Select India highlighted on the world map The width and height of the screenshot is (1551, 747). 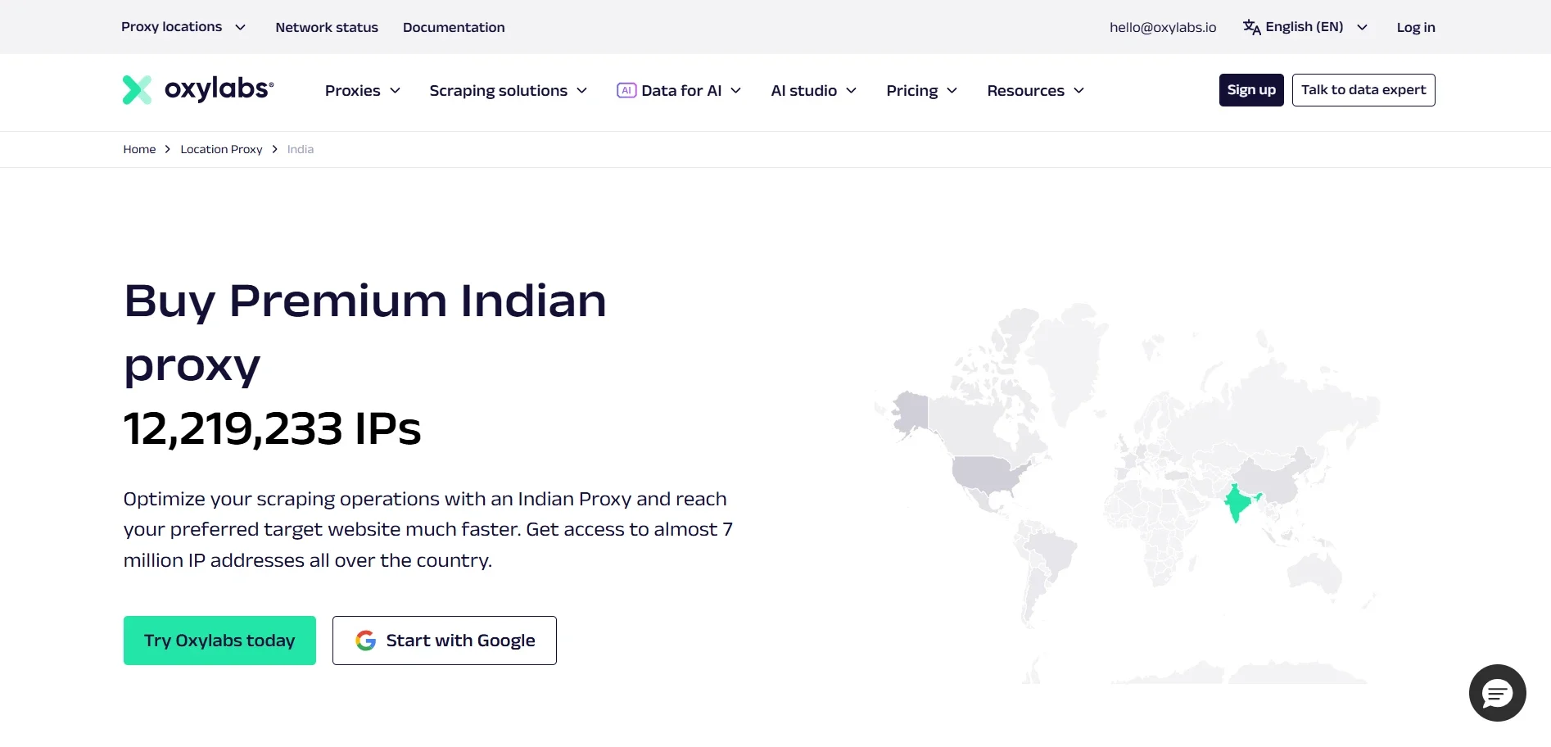[x=1237, y=502]
